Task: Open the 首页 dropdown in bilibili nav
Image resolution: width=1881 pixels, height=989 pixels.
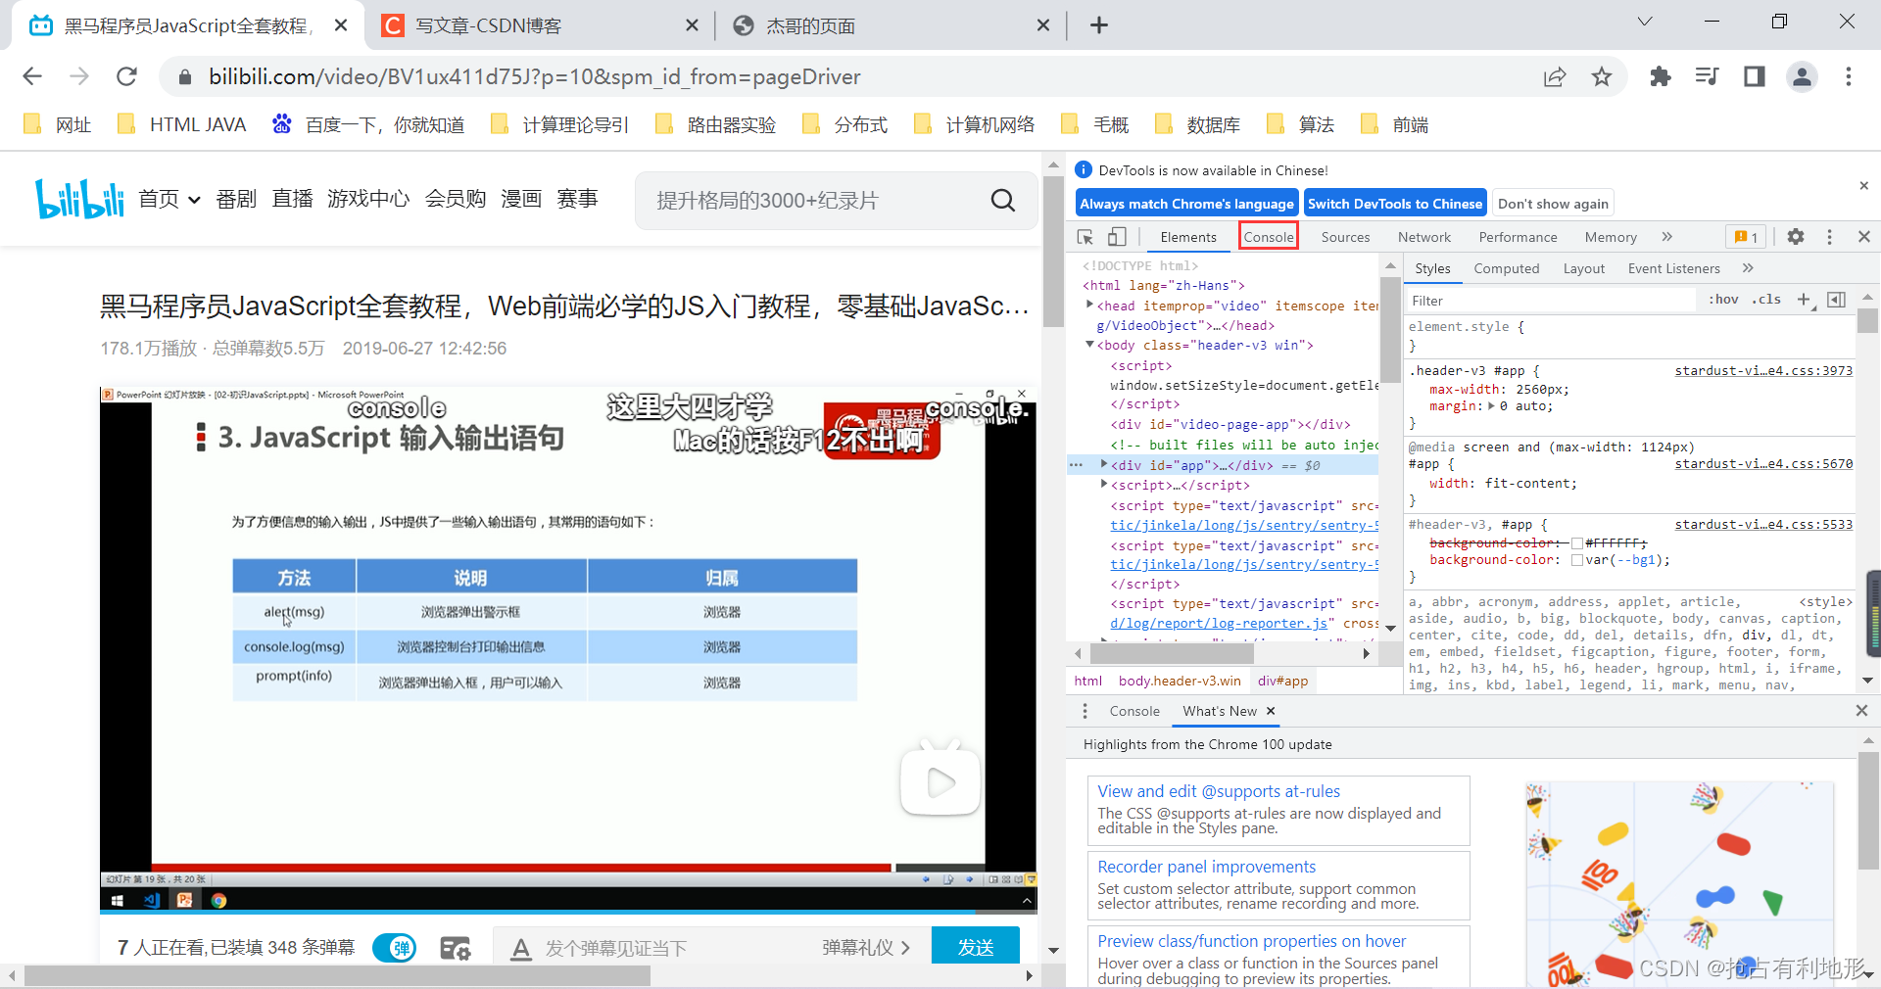Action: click(169, 199)
